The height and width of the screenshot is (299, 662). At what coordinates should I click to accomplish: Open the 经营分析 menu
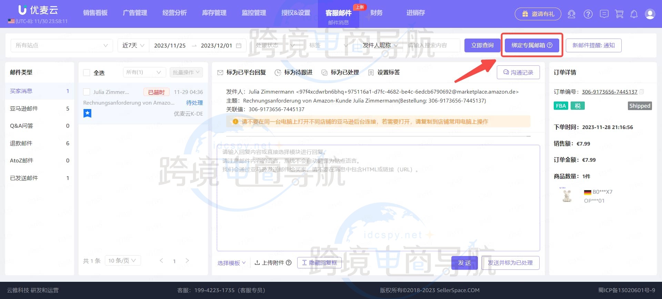174,13
